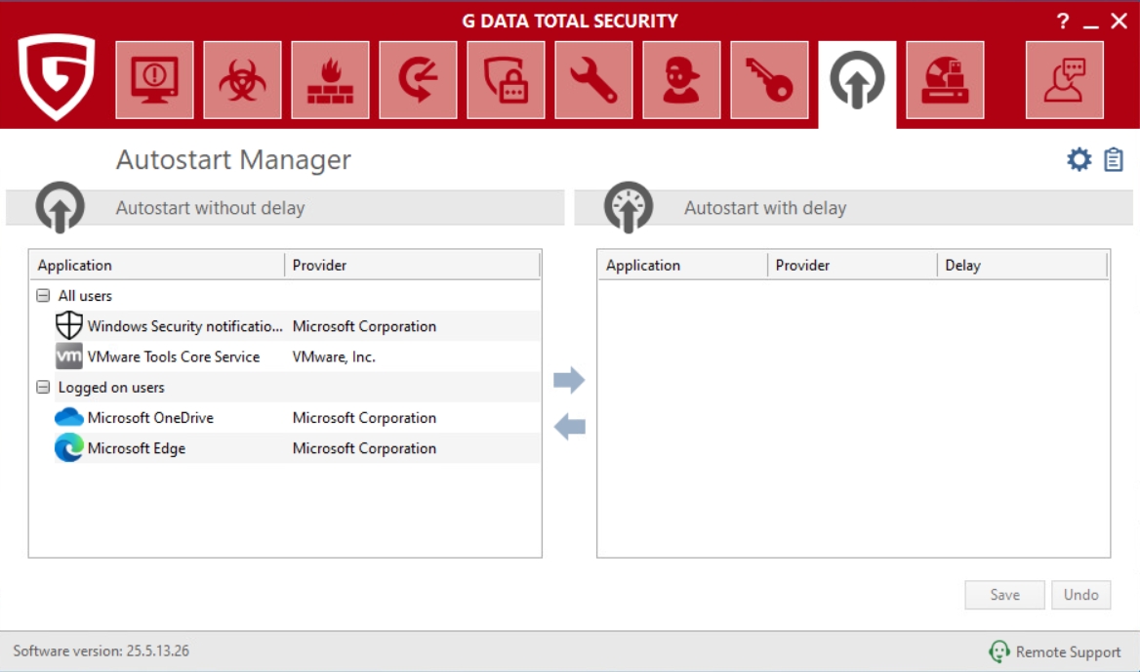The width and height of the screenshot is (1140, 672).
Task: Click the Remote Support headset icon
Action: coord(999,651)
